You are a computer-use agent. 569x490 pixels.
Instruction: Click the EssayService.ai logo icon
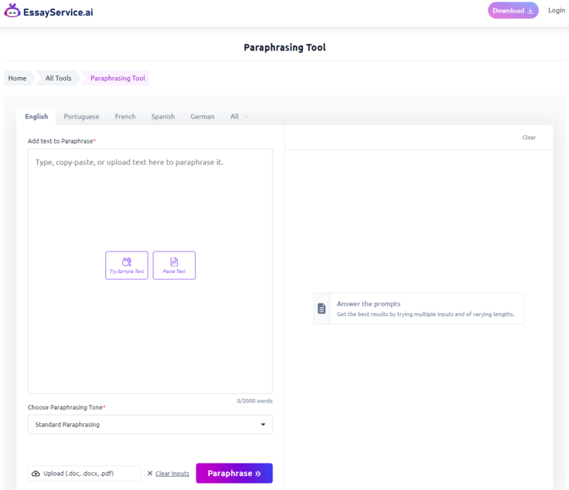click(12, 11)
